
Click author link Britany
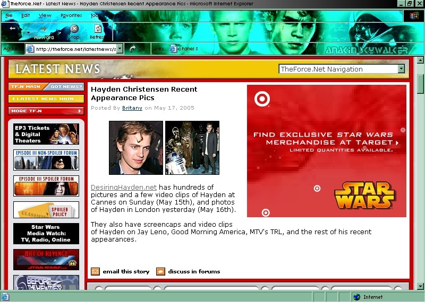click(x=132, y=108)
